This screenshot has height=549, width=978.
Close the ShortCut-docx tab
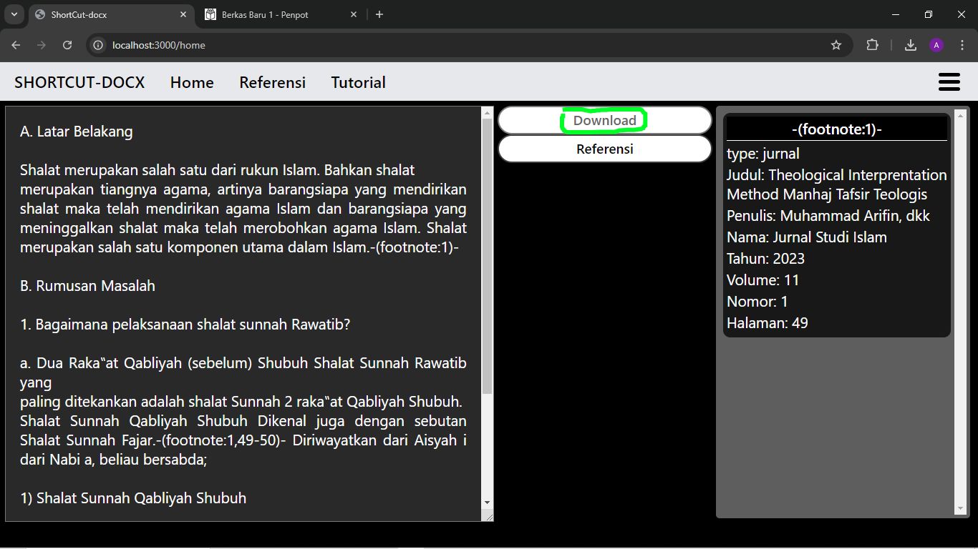coord(184,14)
